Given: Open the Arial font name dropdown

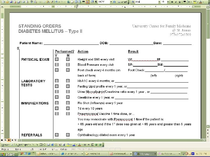Looking at the screenshot, I should coord(159,2).
